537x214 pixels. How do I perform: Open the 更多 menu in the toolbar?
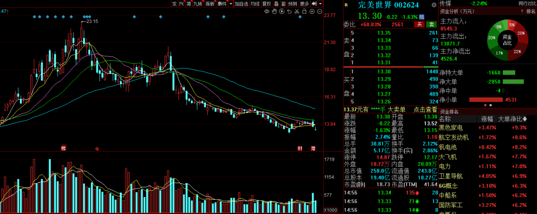tap(304, 4)
